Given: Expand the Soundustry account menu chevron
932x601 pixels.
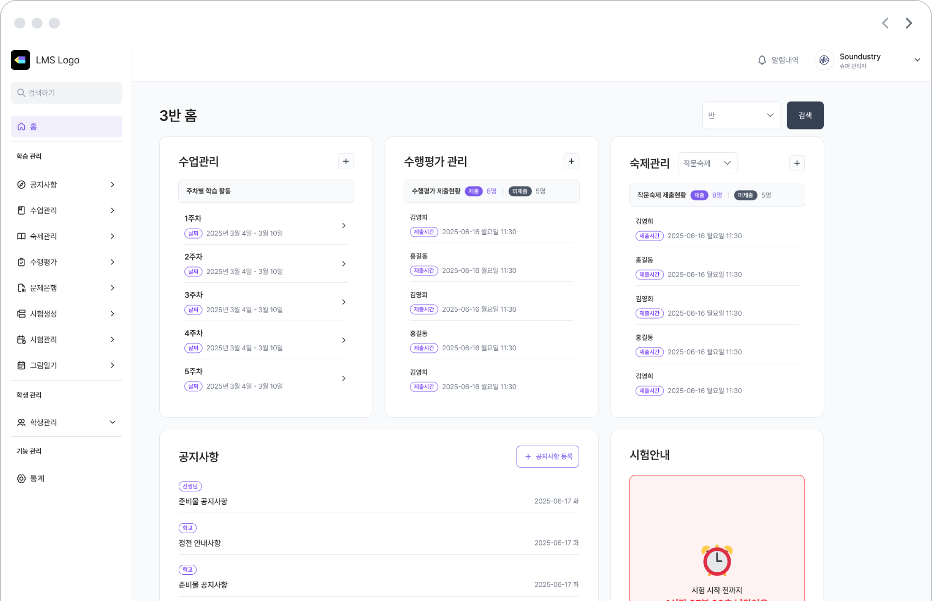Looking at the screenshot, I should (x=917, y=60).
